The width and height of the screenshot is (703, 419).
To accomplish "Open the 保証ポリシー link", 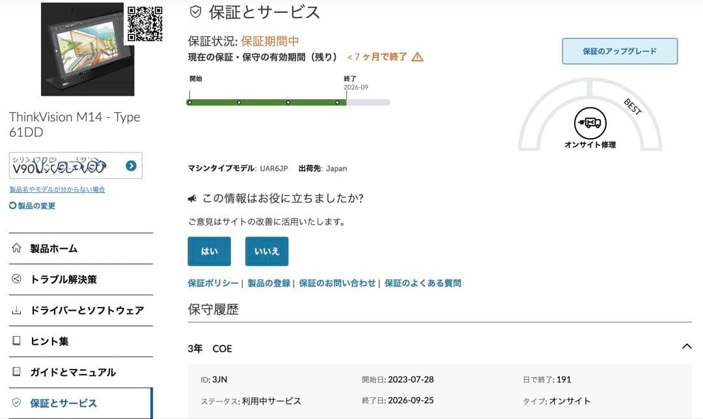I will point(213,283).
